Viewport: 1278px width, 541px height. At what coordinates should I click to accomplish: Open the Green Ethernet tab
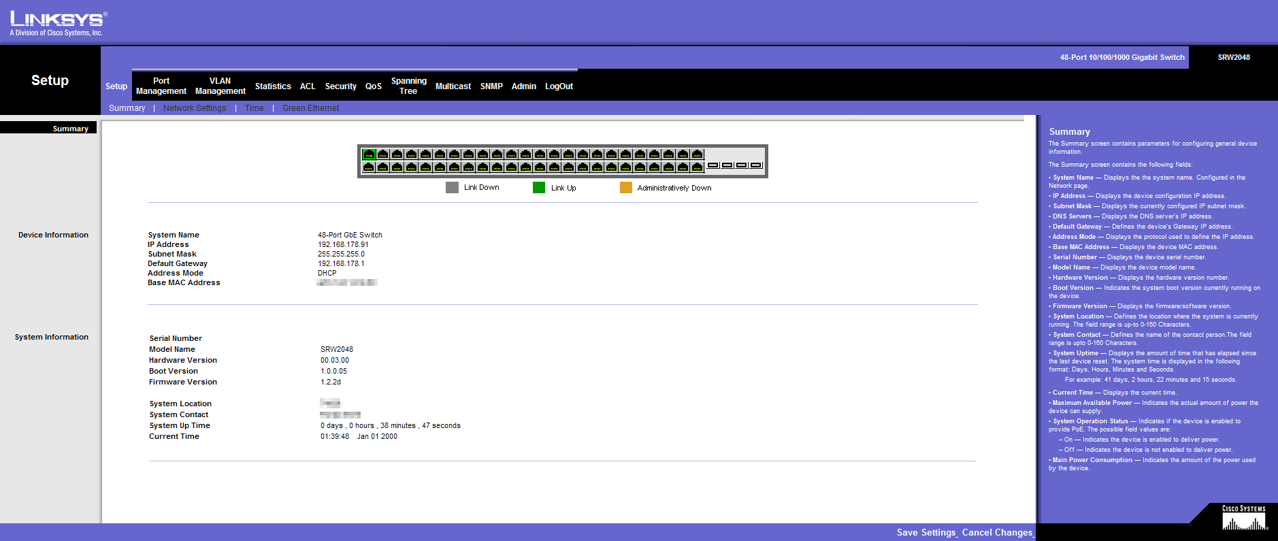310,108
